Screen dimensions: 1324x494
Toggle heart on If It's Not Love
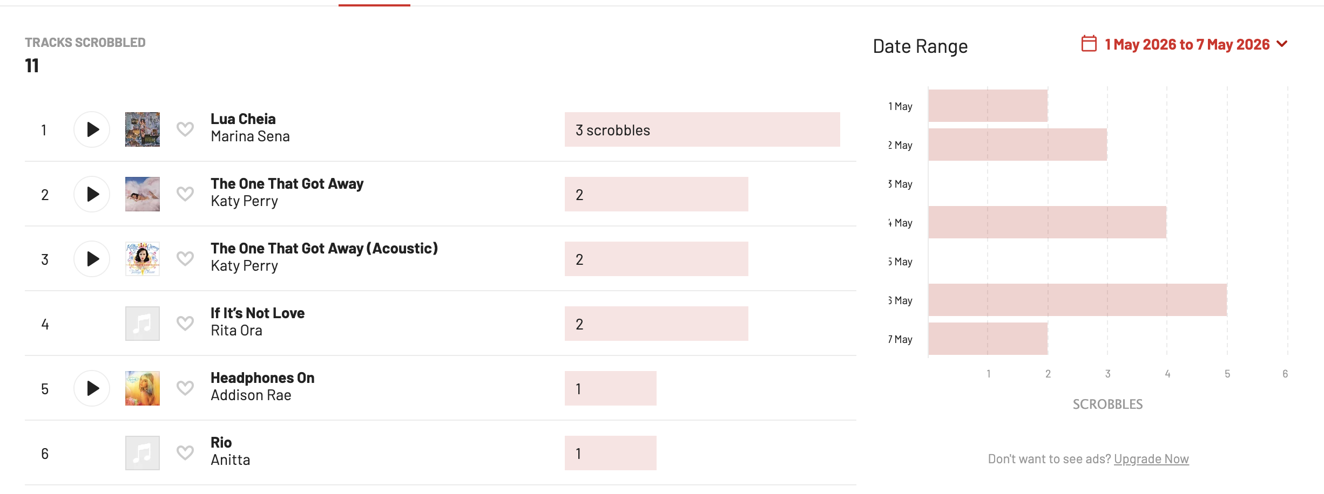[x=185, y=324]
